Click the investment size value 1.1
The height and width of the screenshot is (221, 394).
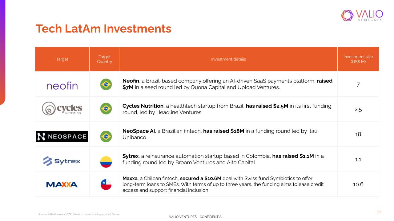[x=358, y=159]
